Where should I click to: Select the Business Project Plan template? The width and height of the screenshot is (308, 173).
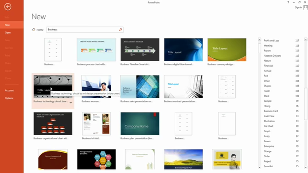click(x=183, y=159)
